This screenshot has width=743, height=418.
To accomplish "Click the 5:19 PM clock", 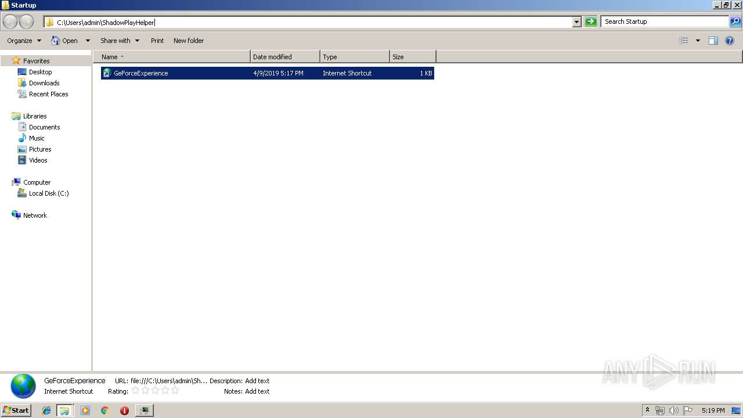I will coord(713,410).
